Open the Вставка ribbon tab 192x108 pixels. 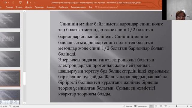point(19,7)
